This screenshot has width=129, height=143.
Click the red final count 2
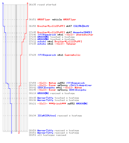tap(19, 133)
